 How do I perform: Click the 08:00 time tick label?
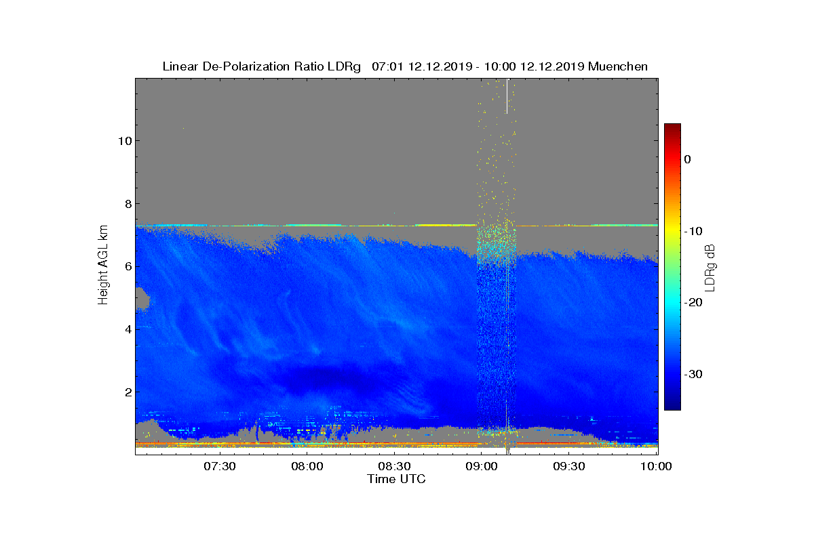click(307, 466)
